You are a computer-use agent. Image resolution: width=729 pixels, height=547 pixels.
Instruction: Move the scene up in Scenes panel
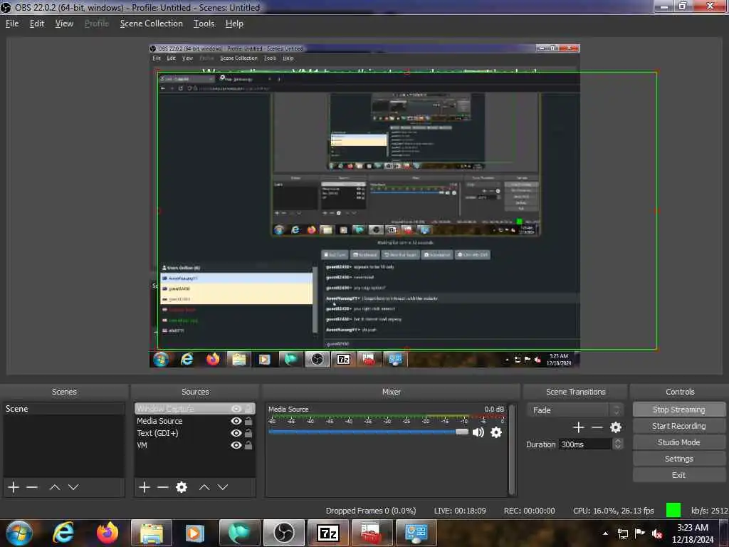pyautogui.click(x=55, y=487)
